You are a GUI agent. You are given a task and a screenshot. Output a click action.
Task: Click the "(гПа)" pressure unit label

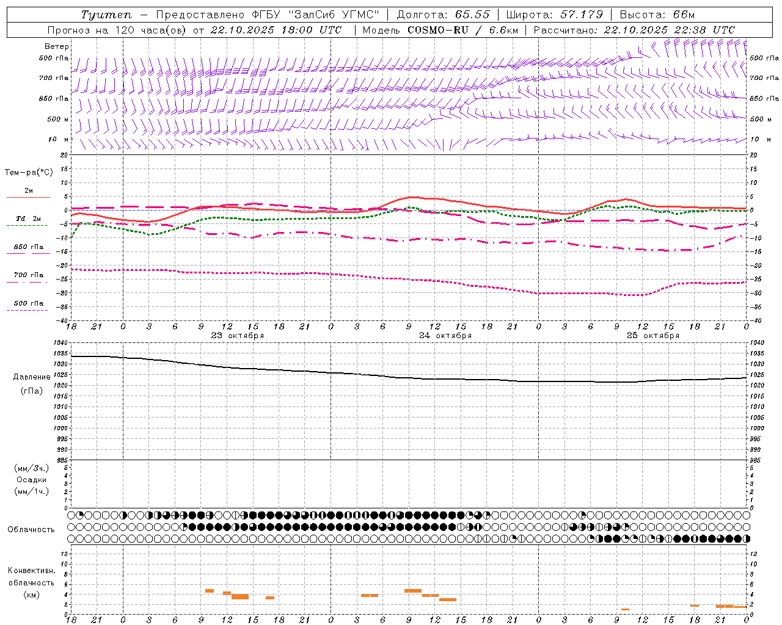pyautogui.click(x=32, y=391)
